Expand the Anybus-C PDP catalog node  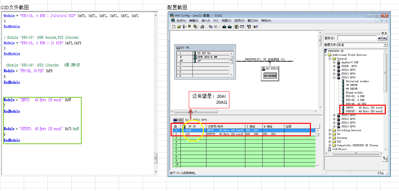coord(334,62)
